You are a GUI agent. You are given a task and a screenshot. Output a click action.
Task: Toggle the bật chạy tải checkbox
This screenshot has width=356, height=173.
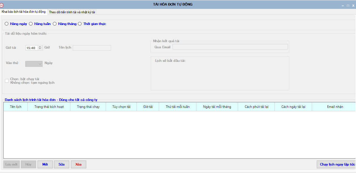tap(7, 81)
